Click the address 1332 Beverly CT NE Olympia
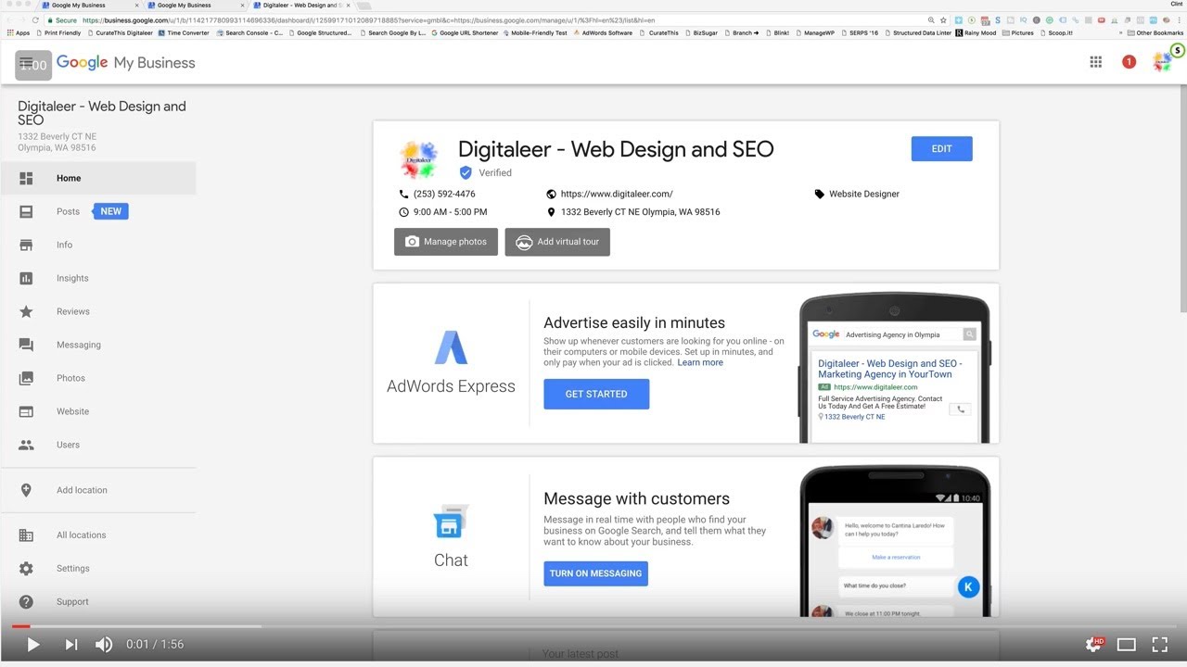 (640, 212)
